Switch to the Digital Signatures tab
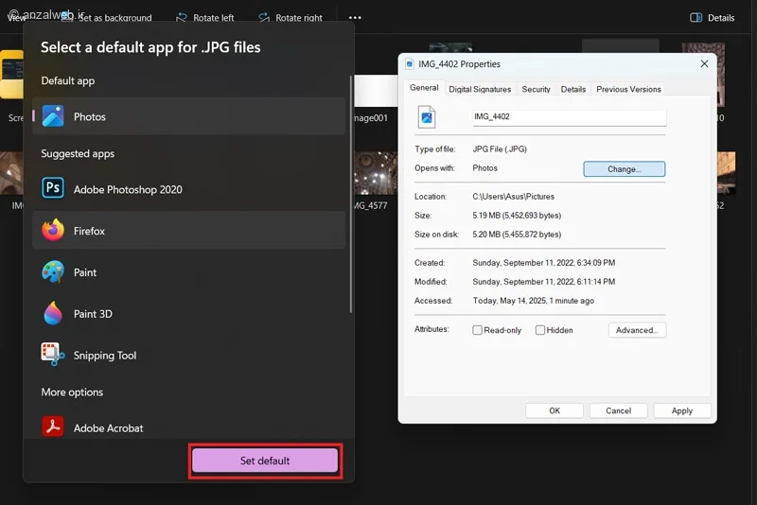Viewport: 757px width, 505px height. (480, 89)
